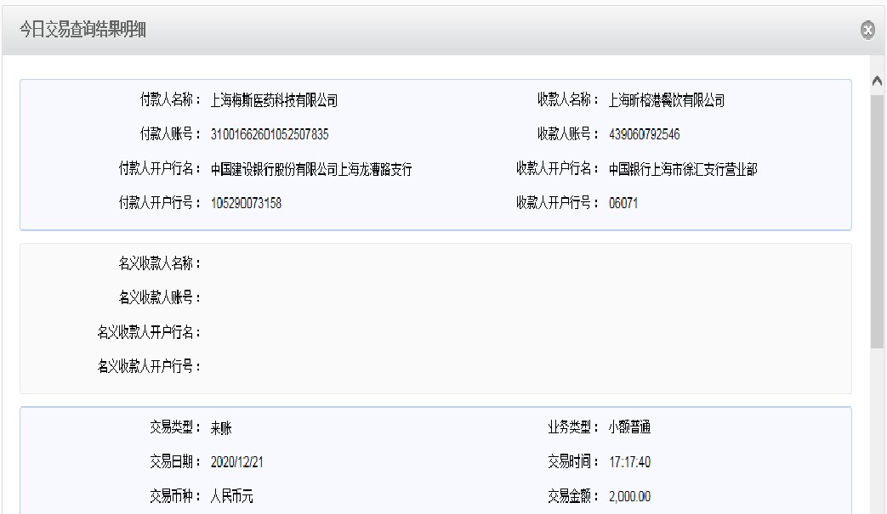Click the vertical scrollbar thumb

tap(878, 221)
